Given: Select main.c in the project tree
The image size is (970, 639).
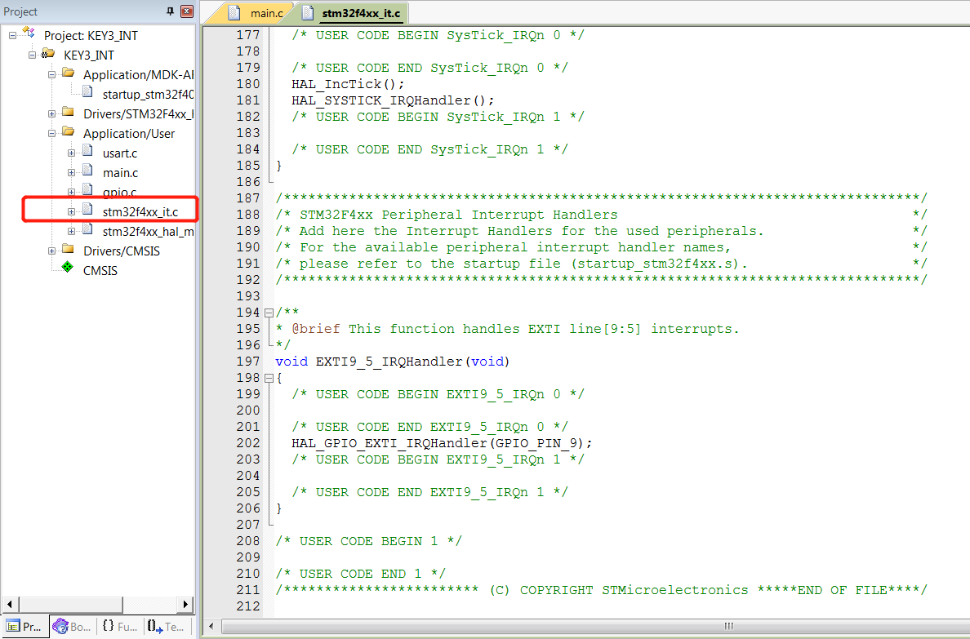Looking at the screenshot, I should (x=120, y=172).
